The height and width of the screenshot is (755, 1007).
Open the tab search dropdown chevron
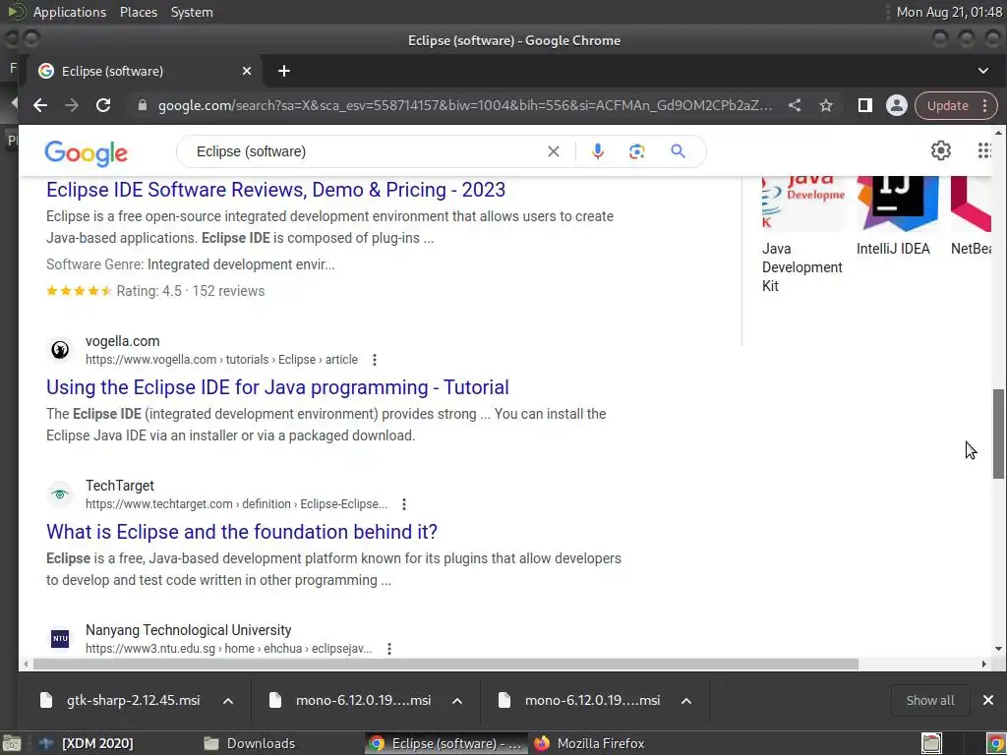coord(982,71)
